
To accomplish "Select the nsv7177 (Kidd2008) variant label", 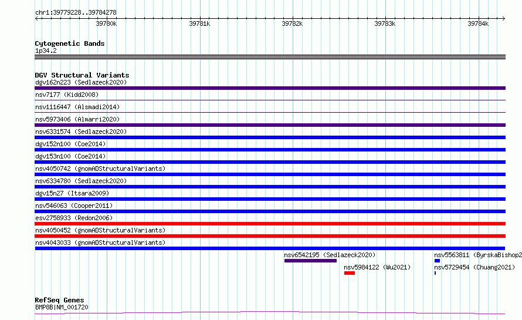I will (x=67, y=95).
